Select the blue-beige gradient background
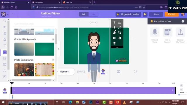The image size is (187, 105). pos(24,49)
